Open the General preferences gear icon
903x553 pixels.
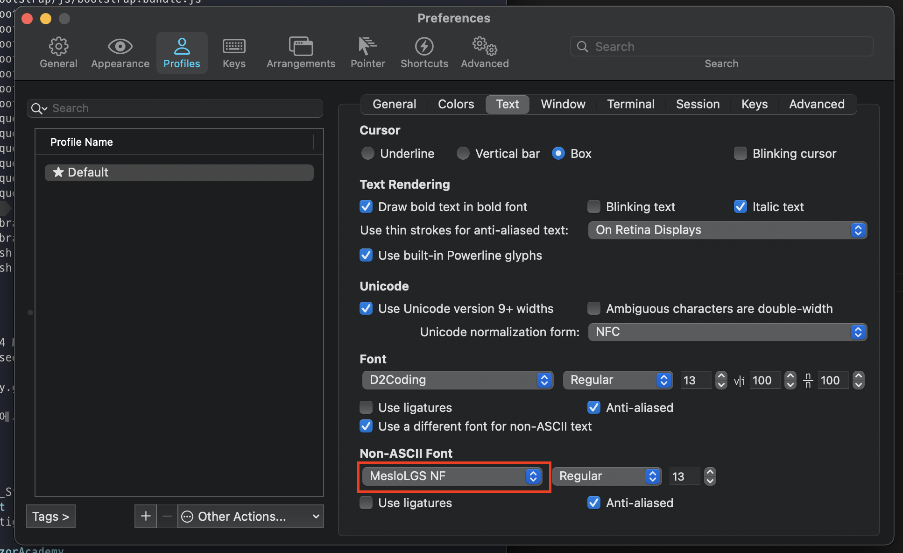click(58, 46)
